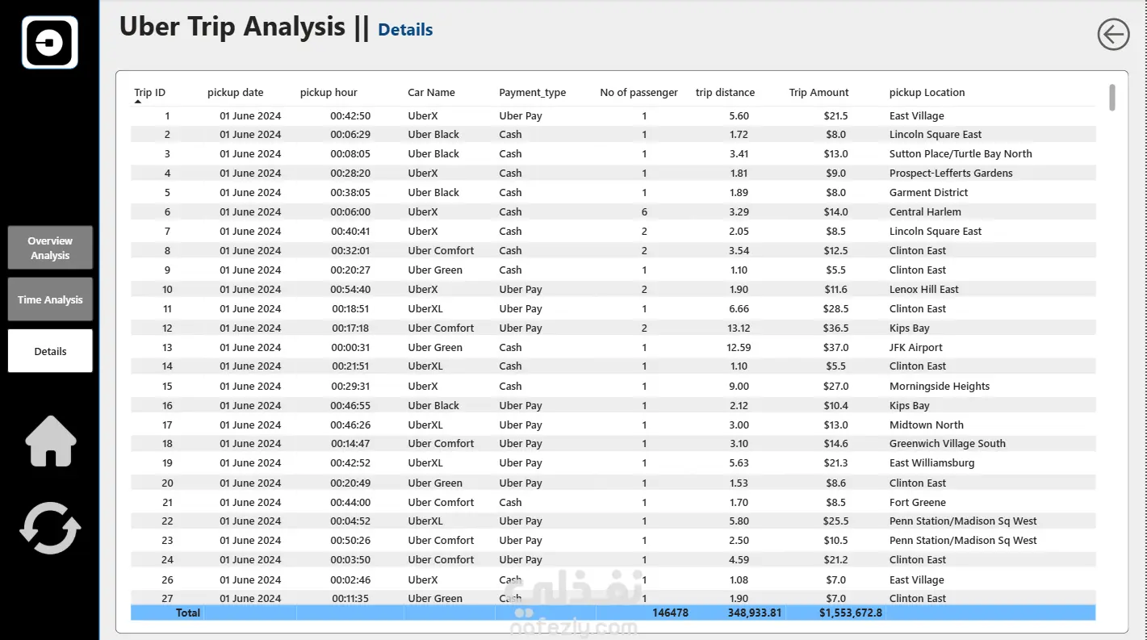Click the refresh/reset arrows icon
Screen dimensions: 1147x640
pos(50,528)
